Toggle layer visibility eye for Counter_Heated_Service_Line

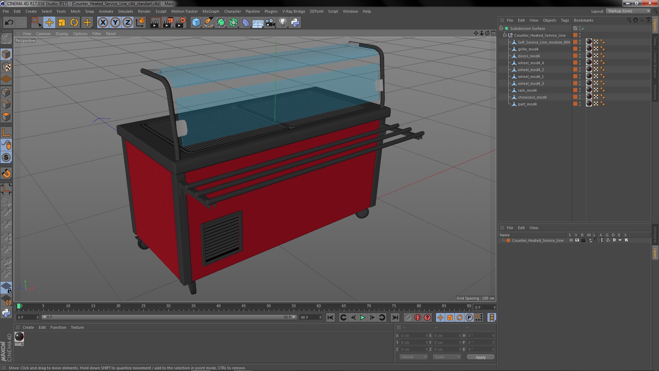click(577, 240)
